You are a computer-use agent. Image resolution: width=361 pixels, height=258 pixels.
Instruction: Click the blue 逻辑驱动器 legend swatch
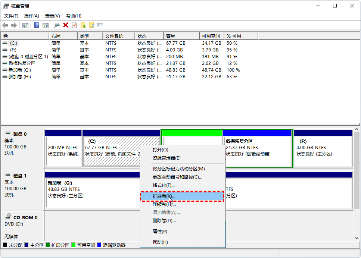click(x=99, y=245)
